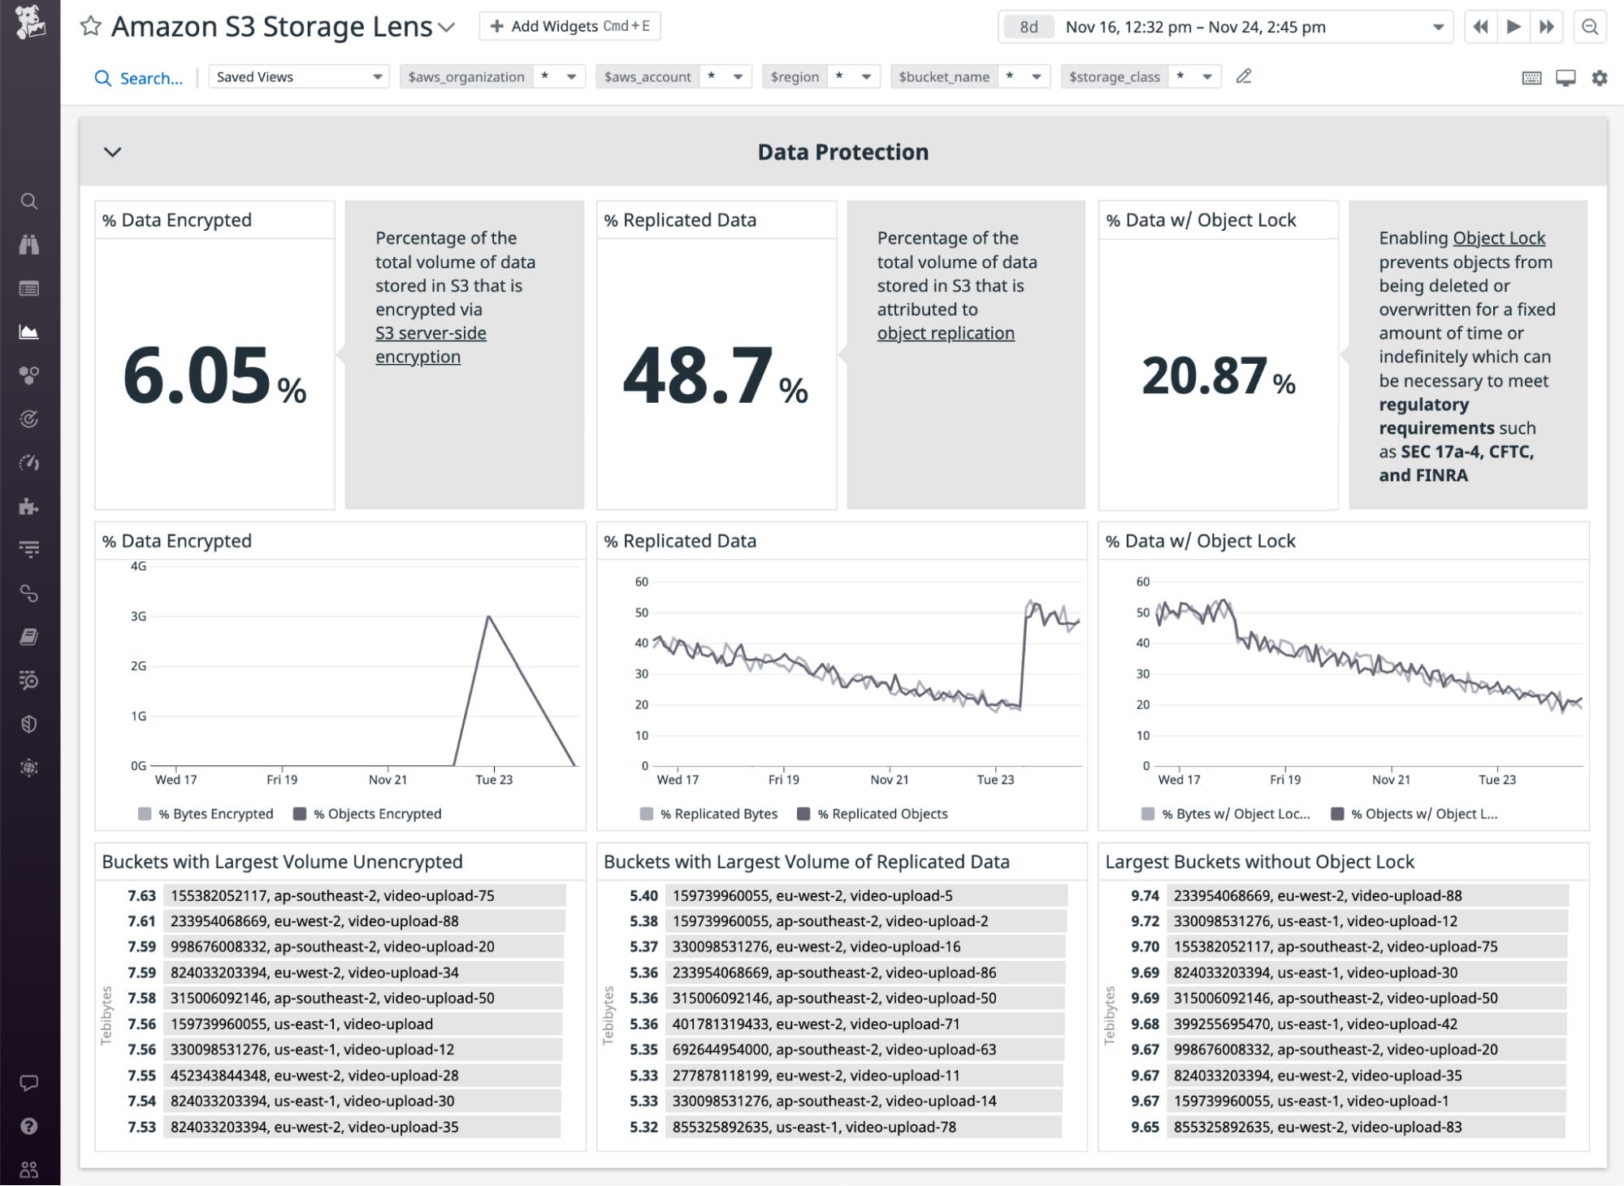
Task: Open the keyboard shortcuts icon near the top right
Action: 1530,78
